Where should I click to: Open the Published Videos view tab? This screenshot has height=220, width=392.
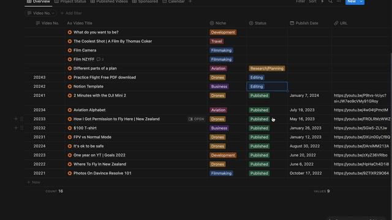109,1
